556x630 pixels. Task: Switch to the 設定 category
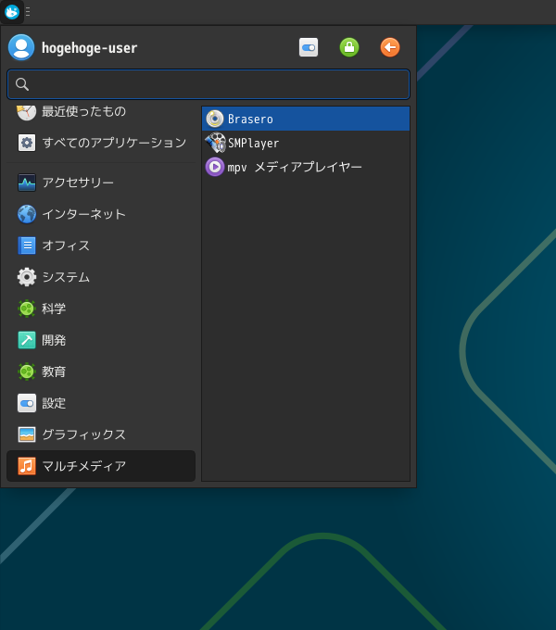101,403
